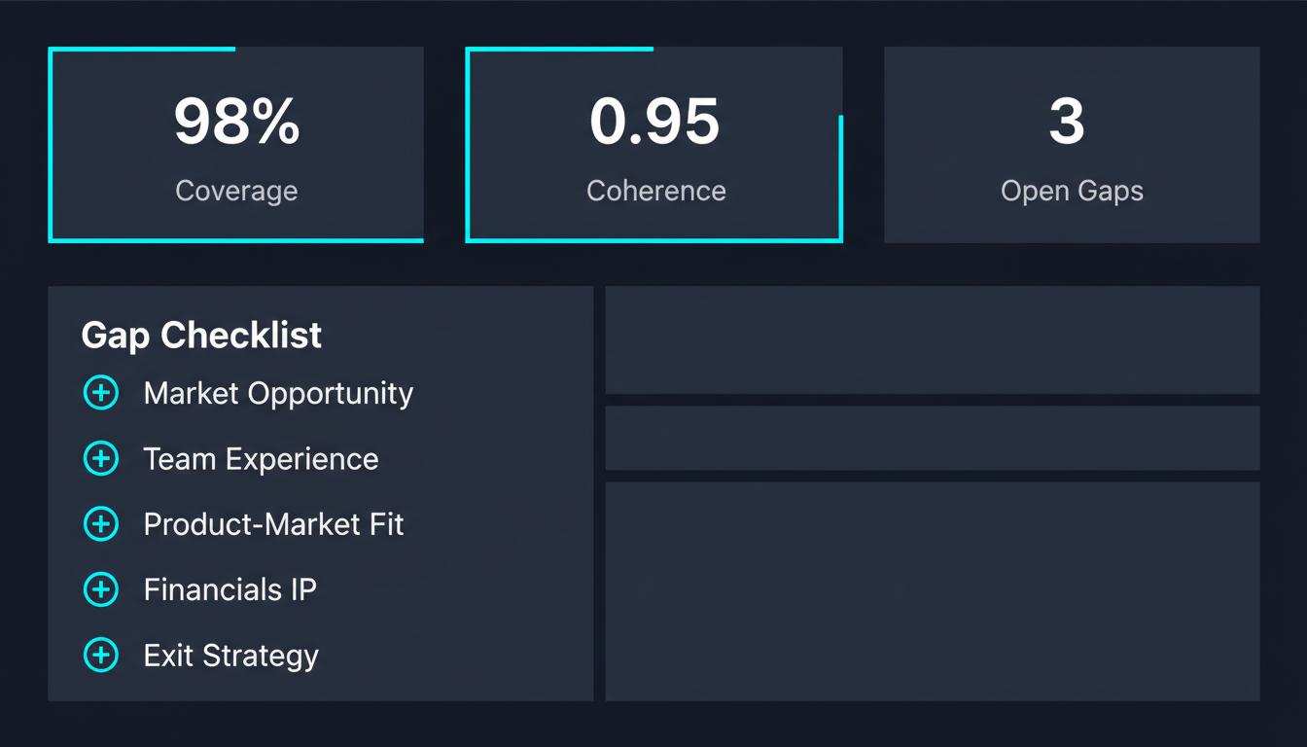The image size is (1307, 747).
Task: Select the Market Opportunity checklist item
Action: 278,393
